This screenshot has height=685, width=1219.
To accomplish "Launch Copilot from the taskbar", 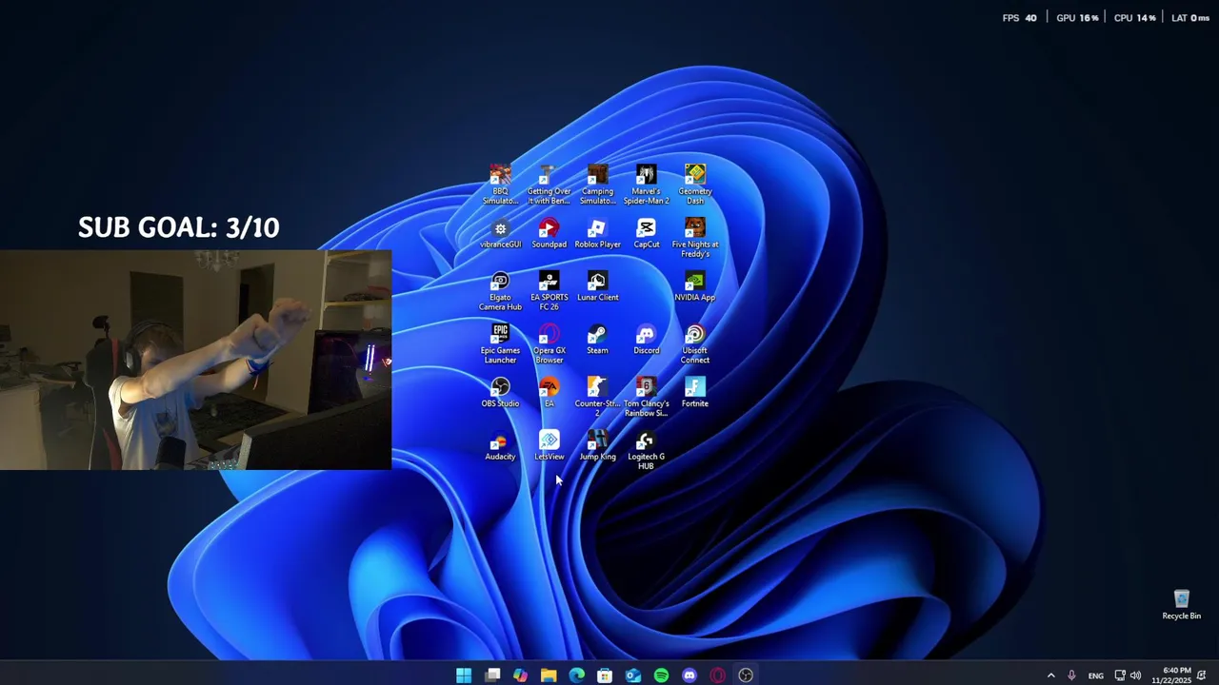I will click(x=520, y=675).
